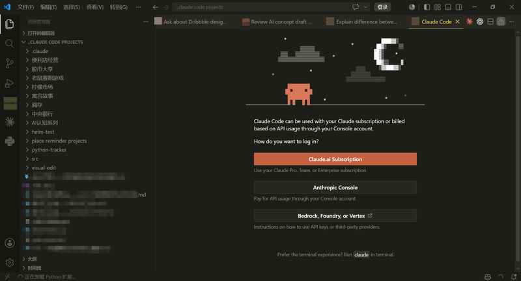Open the dropdown arrow next to chat icon

(x=365, y=7)
